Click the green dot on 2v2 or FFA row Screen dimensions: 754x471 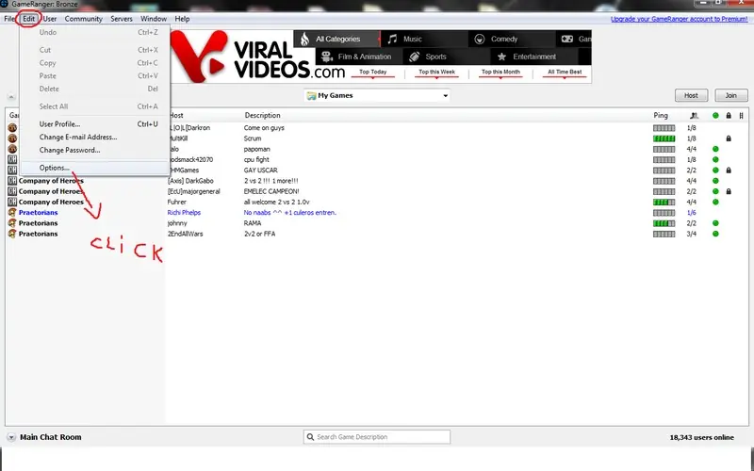715,234
